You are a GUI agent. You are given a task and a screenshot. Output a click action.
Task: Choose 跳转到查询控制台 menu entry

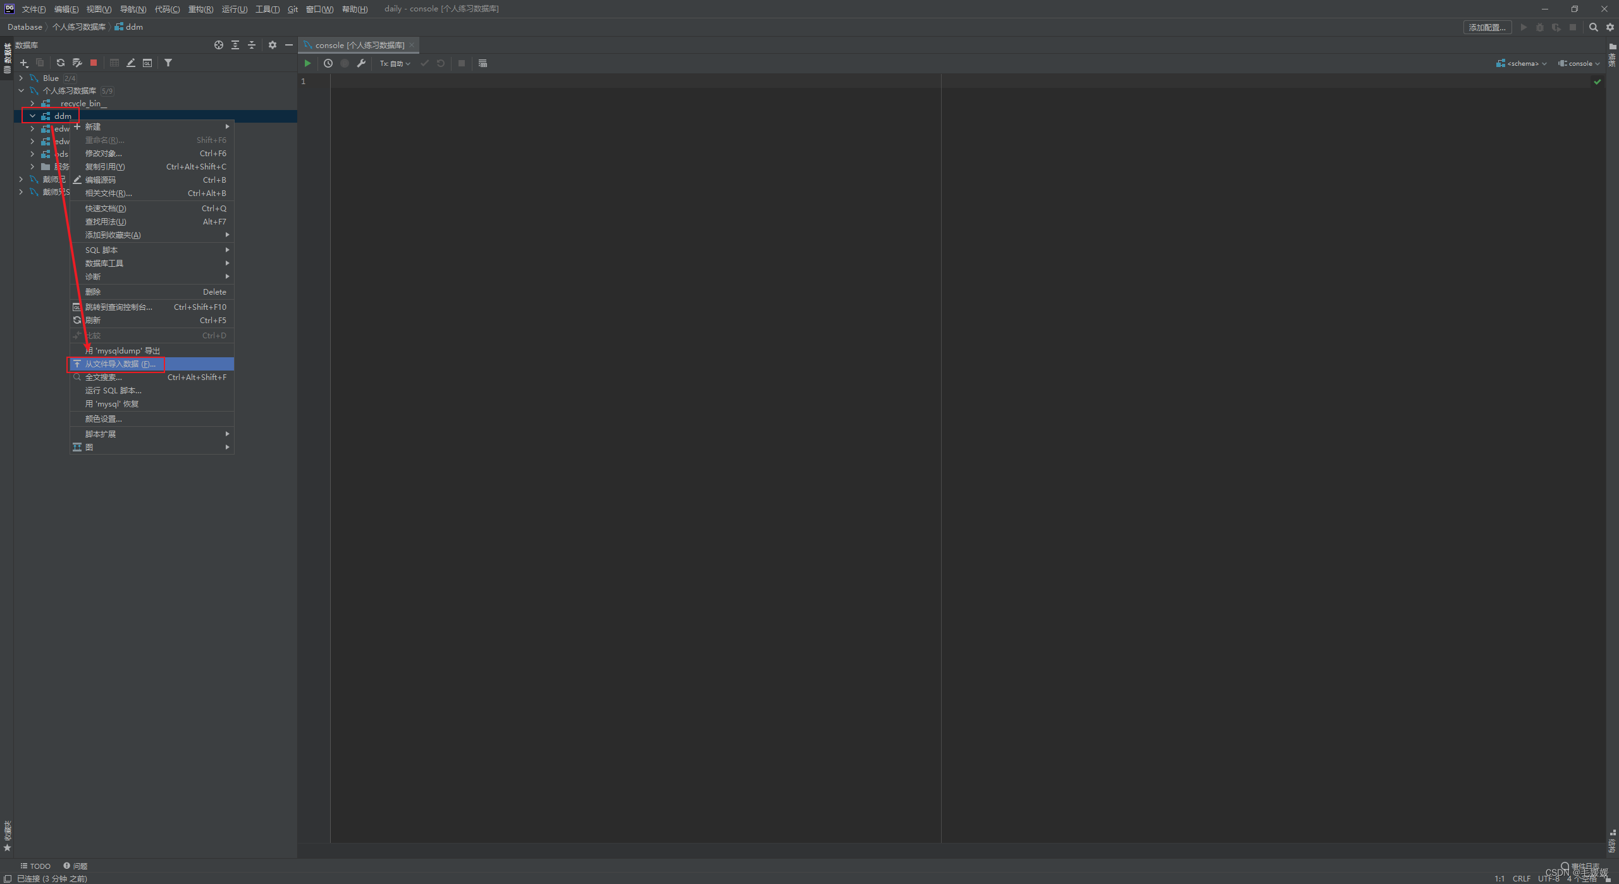click(x=152, y=307)
